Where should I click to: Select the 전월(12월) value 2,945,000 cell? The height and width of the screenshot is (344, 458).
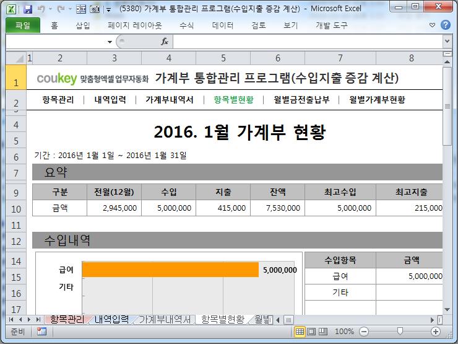coord(114,208)
